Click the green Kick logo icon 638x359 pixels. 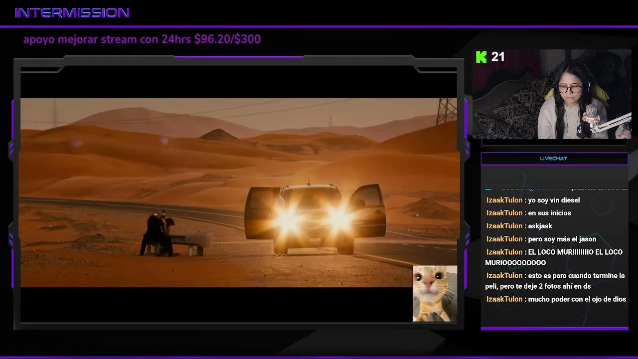(x=481, y=57)
